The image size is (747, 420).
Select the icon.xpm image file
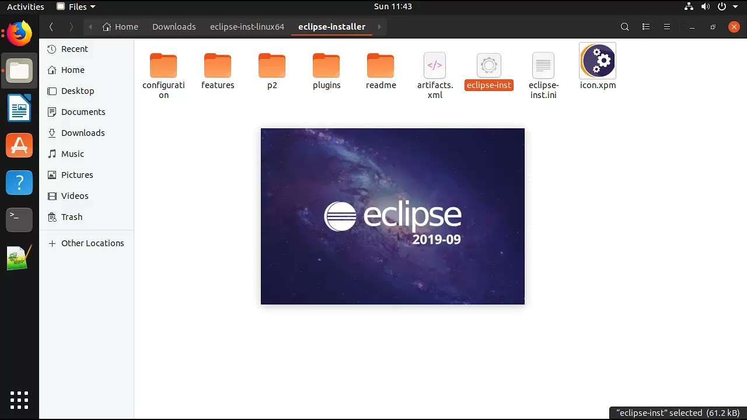(x=598, y=66)
